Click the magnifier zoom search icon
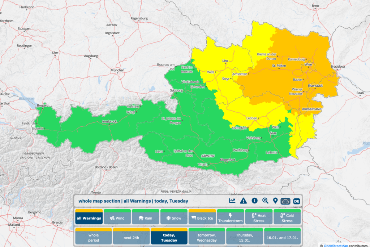Viewport: 370px width, 247px height. (265, 201)
